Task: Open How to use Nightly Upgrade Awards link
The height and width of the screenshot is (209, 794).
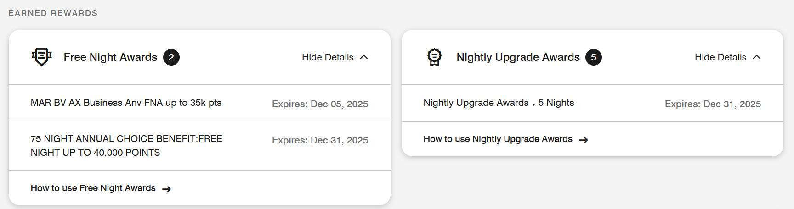Action: tap(498, 139)
